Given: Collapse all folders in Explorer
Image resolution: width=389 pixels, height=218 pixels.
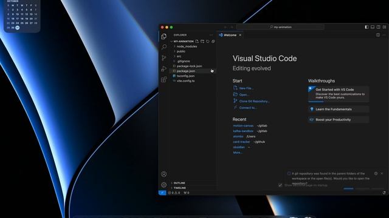Looking at the screenshot, I should pyautogui.click(x=213, y=42).
